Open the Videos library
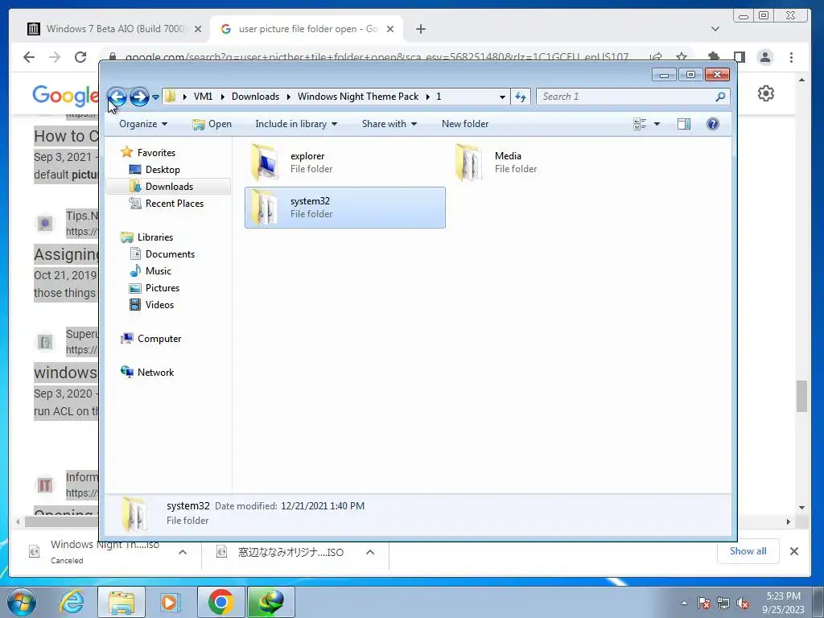Viewport: 824px width, 618px height. pos(159,305)
